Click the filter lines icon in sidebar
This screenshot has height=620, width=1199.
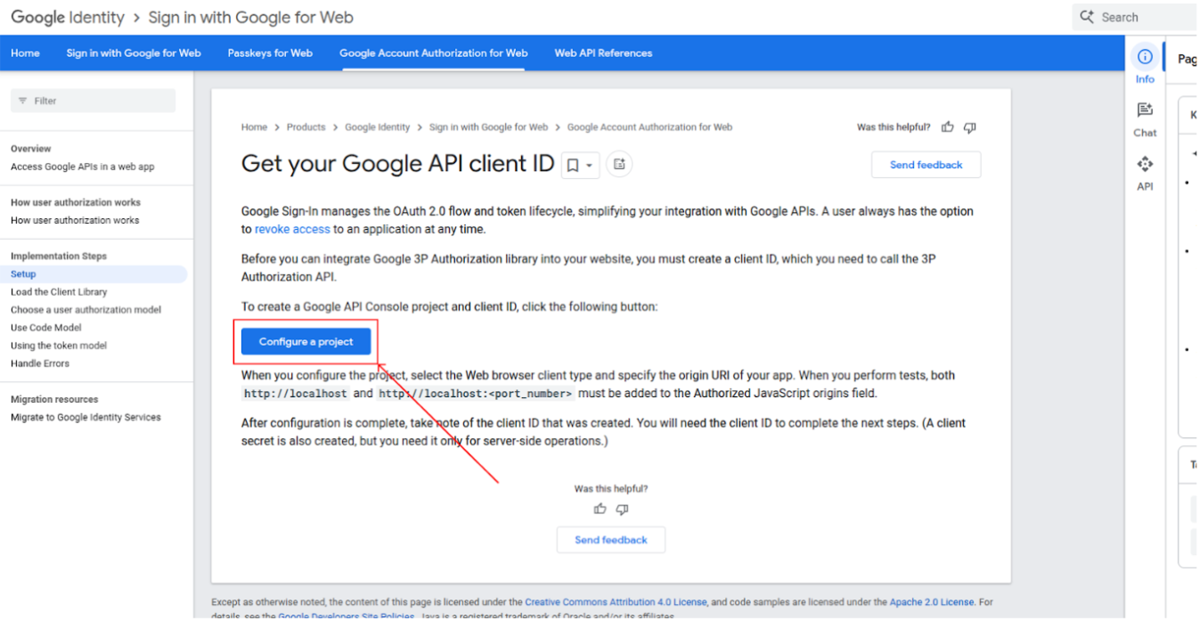[23, 102]
